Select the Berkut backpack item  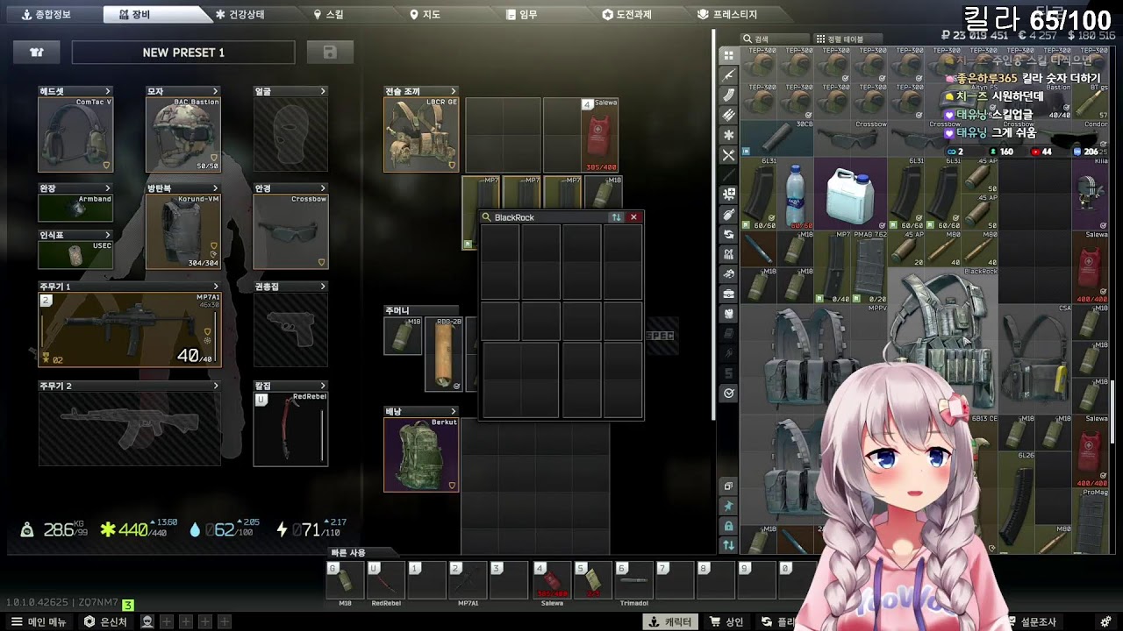coord(421,454)
